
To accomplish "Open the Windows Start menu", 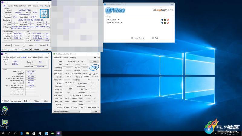I will 3,134.
